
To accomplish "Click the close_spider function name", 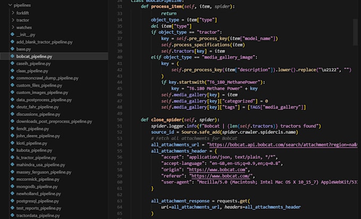I will pos(166,120).
